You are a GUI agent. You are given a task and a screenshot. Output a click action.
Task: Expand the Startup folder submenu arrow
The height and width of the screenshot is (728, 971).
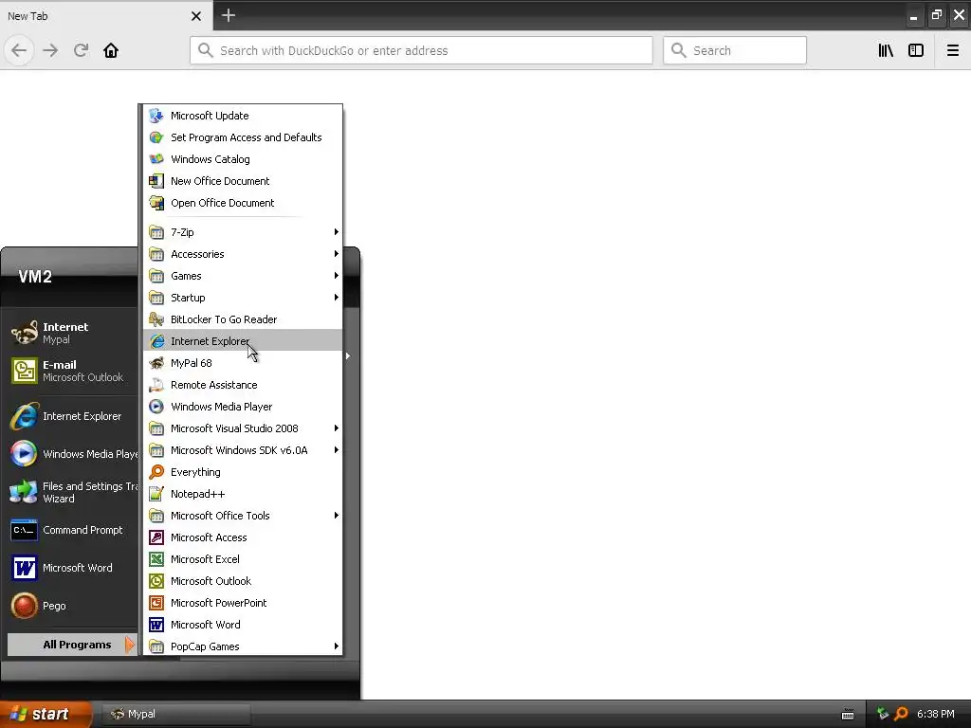(x=337, y=297)
